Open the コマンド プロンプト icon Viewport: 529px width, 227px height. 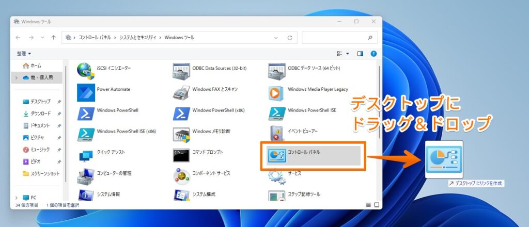point(181,155)
